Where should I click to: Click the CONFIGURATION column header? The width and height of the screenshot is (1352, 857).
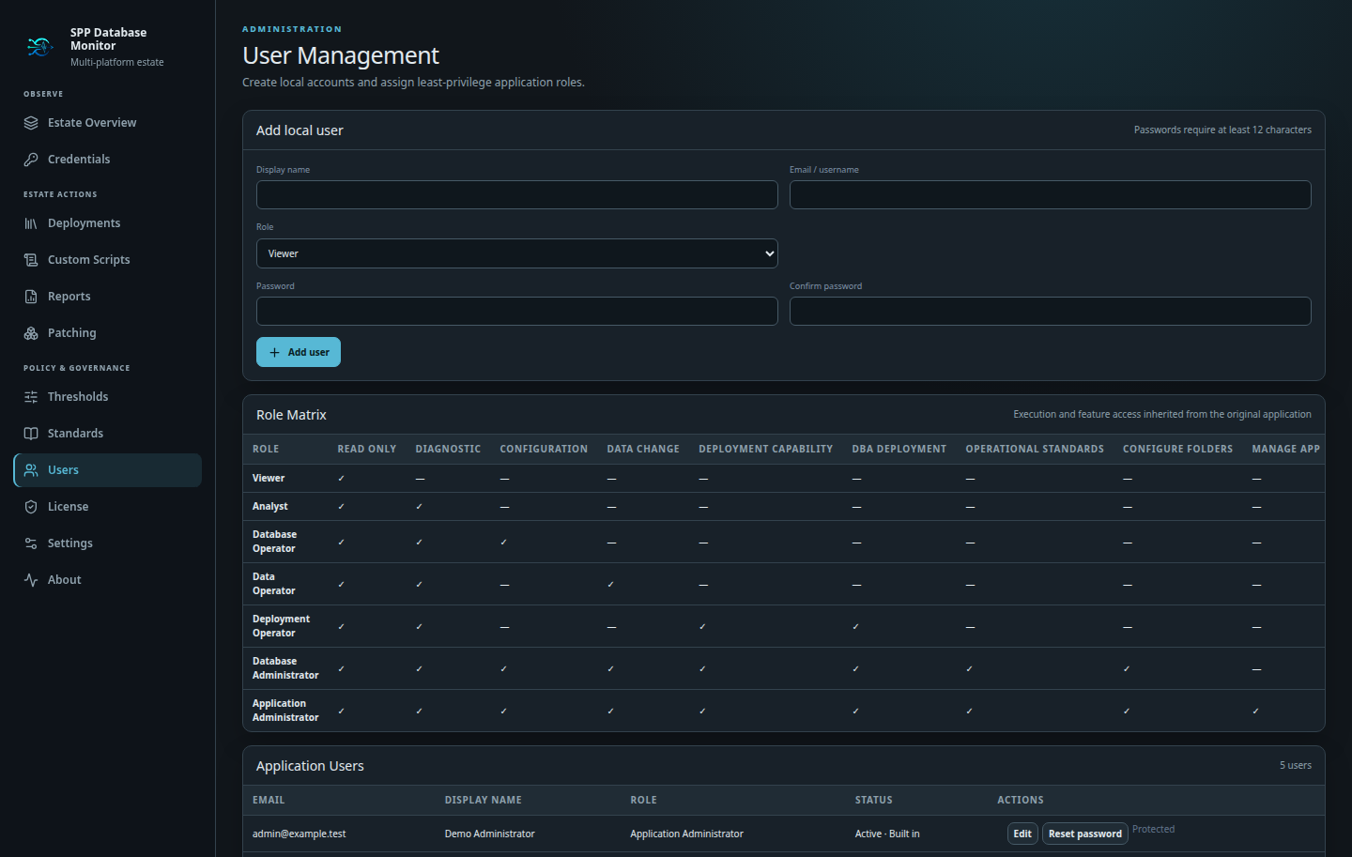[544, 450]
